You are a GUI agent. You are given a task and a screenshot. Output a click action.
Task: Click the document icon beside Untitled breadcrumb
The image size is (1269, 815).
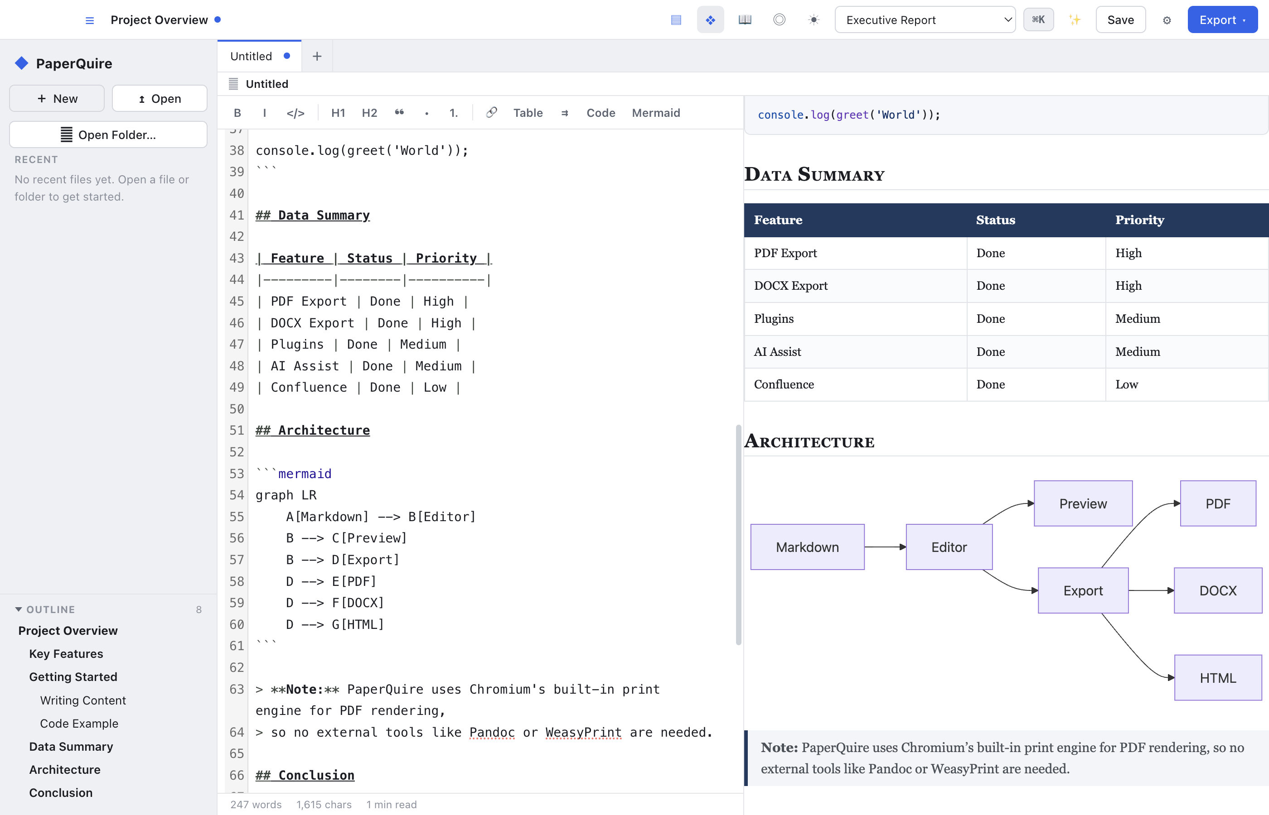(x=233, y=84)
